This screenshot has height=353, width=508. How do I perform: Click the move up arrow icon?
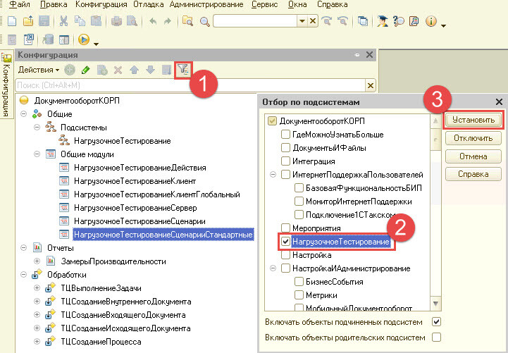point(134,70)
